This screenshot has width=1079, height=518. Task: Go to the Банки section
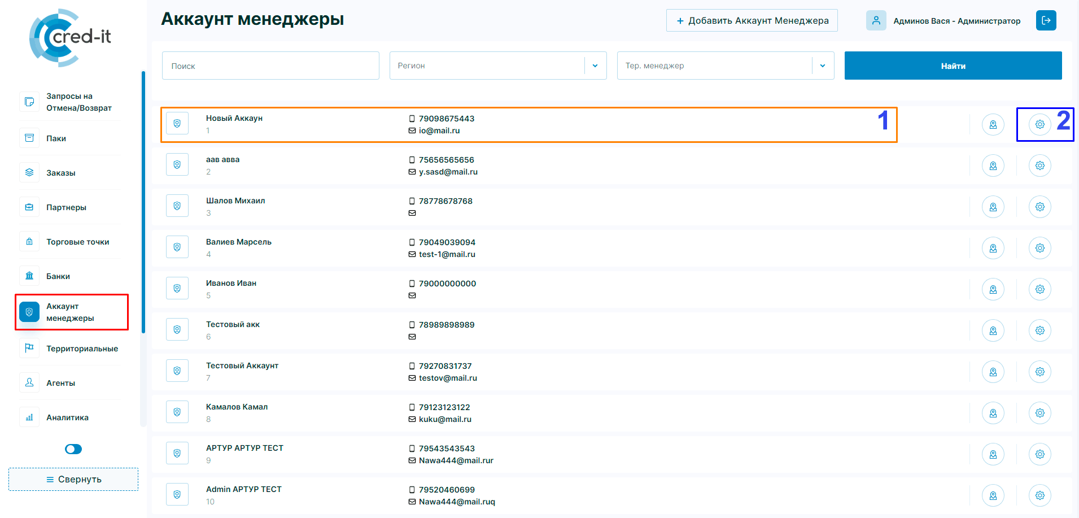[x=58, y=276]
